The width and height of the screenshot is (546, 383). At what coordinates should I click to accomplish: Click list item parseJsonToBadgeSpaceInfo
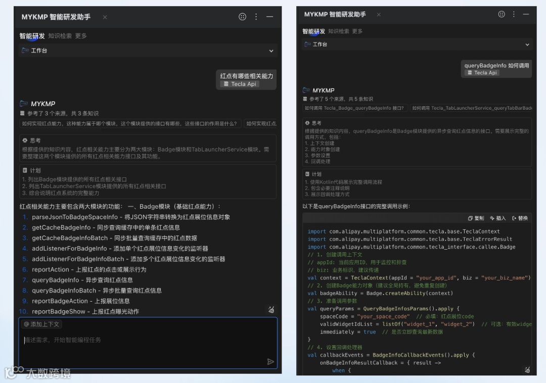click(131, 217)
